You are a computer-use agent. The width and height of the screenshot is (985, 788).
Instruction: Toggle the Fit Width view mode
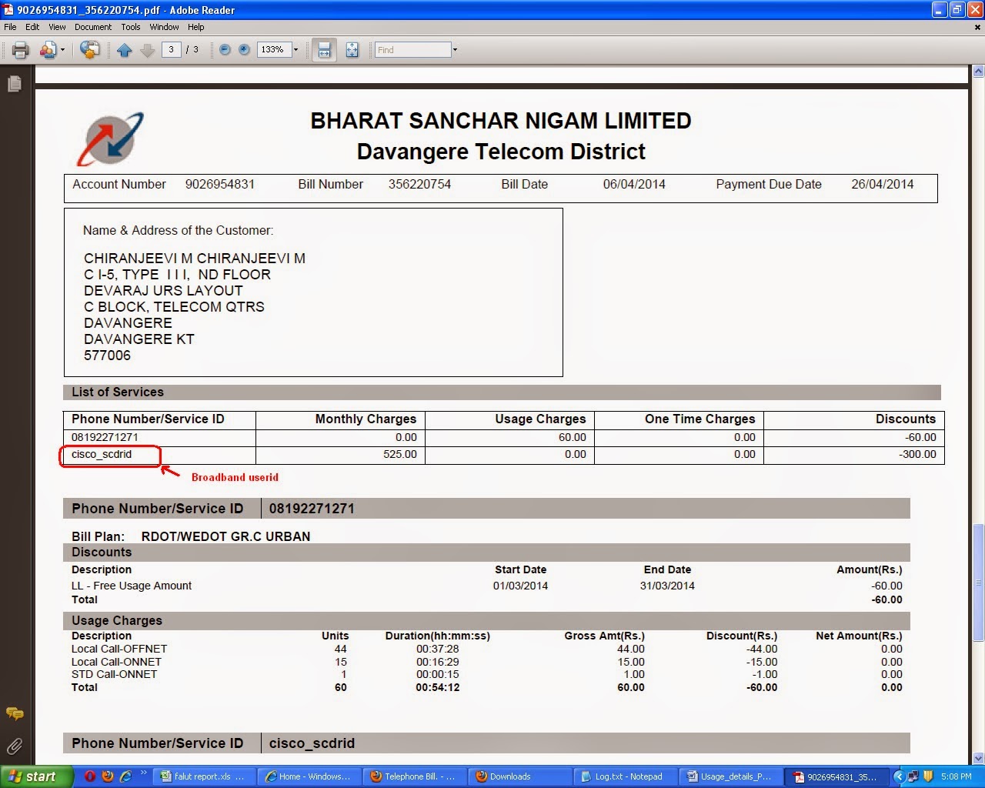324,49
